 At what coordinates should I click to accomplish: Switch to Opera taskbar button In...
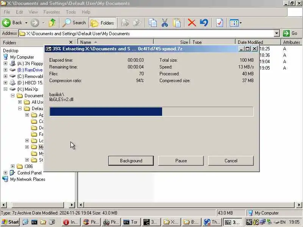tap(71, 222)
